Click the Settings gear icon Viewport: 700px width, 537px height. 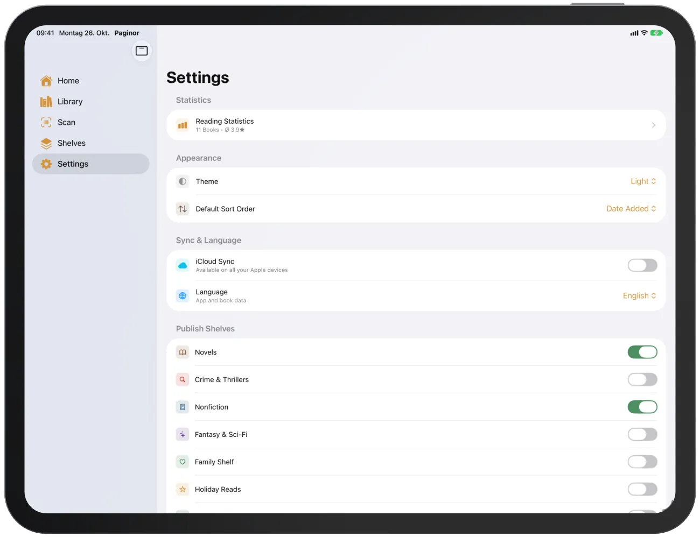coord(46,164)
